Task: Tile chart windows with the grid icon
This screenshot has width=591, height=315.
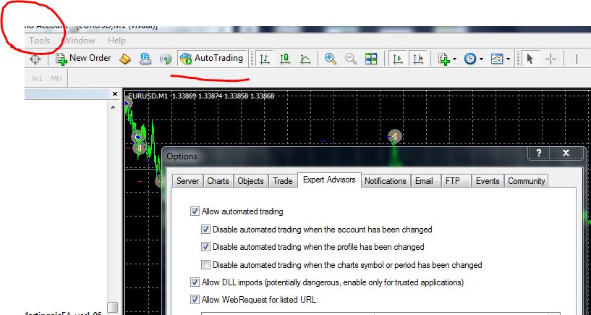Action: coord(371,59)
